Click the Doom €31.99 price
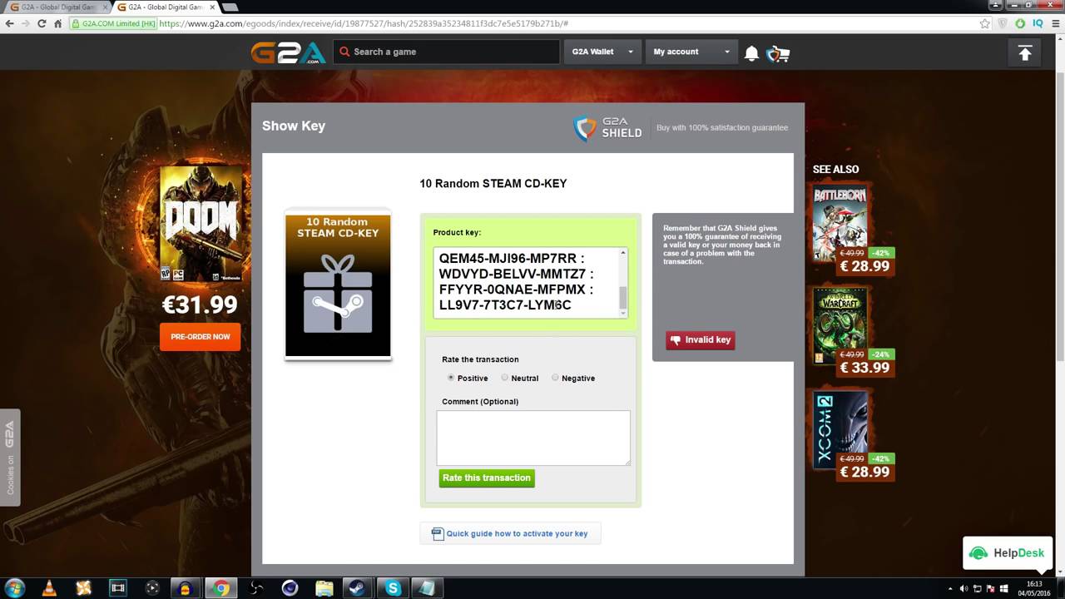Screen dimensions: 1065x599 (x=200, y=304)
